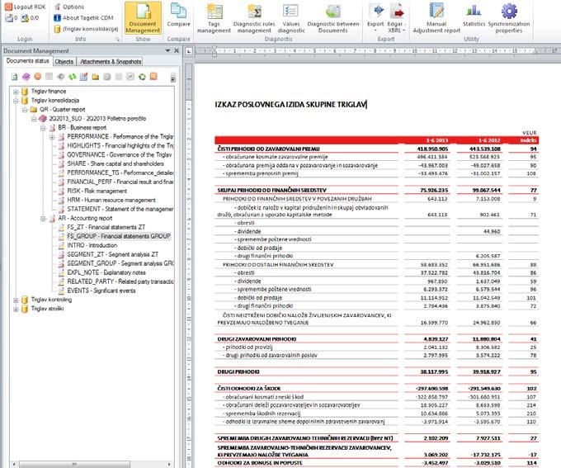Screen dimensions: 561x468
Task: Click heading IZKAZ POSLOVNEGA IZIDA SKUPINE TRIGLAV
Action: (x=290, y=104)
